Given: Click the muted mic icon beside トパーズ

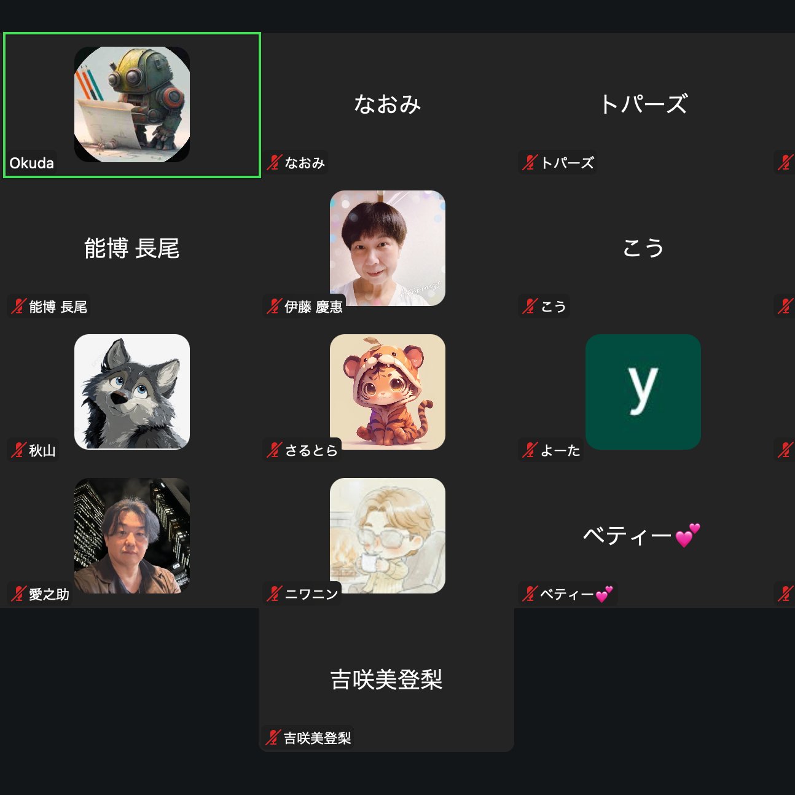Looking at the screenshot, I should point(530,163).
